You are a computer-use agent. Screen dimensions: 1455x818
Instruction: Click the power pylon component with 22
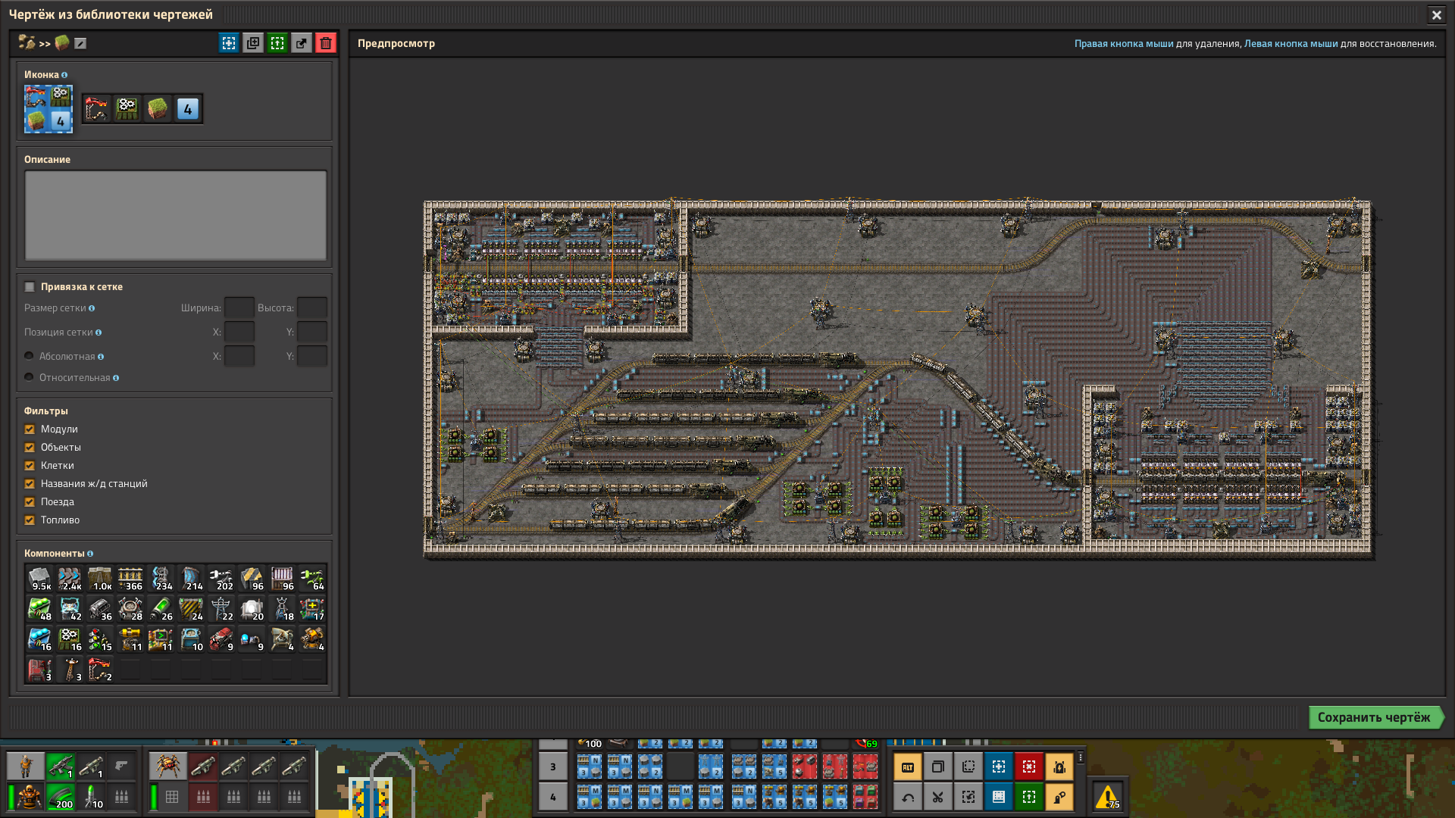(221, 609)
